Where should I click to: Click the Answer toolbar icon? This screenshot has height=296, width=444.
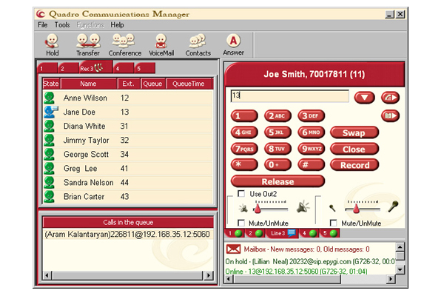[233, 44]
